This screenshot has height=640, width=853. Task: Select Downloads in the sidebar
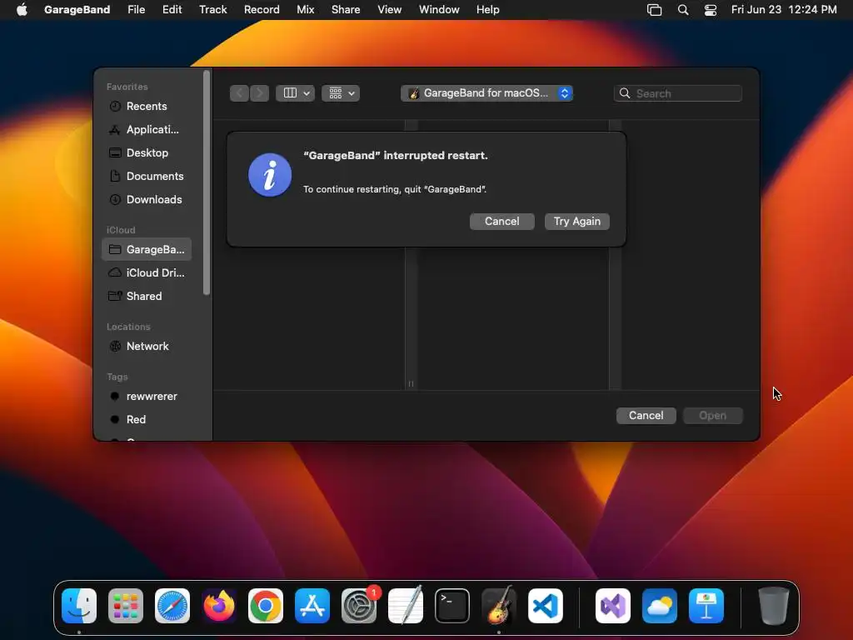pyautogui.click(x=147, y=200)
